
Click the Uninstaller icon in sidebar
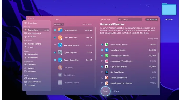[x=26, y=65]
